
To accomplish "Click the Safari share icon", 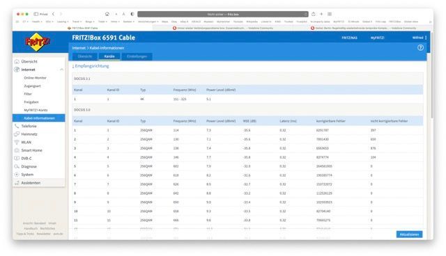I will [x=313, y=14].
